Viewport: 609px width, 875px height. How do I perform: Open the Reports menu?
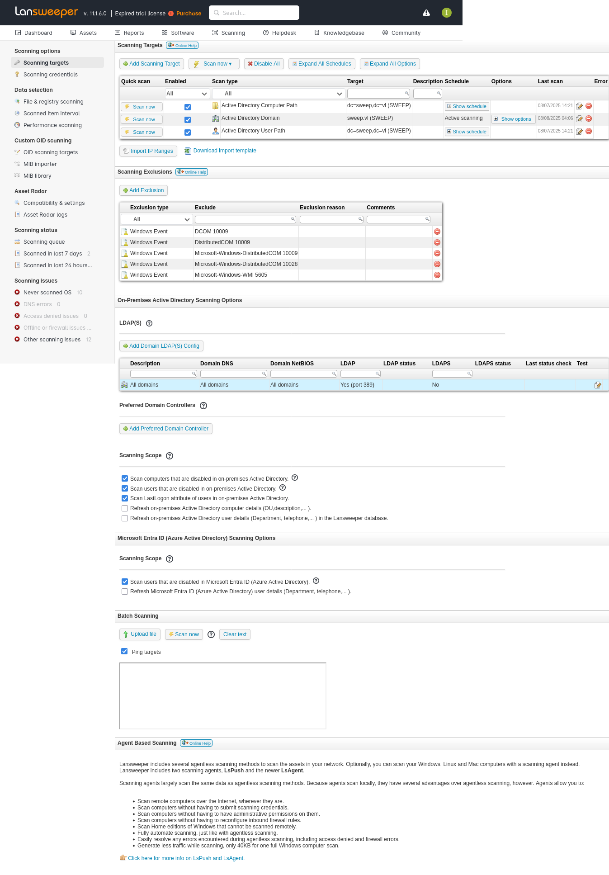coord(129,33)
